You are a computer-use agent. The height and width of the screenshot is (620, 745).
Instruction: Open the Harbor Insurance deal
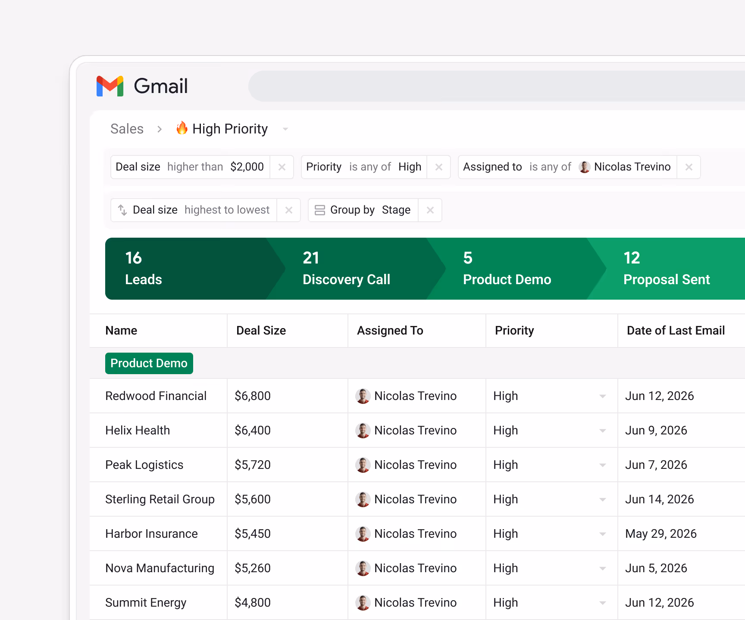(151, 534)
